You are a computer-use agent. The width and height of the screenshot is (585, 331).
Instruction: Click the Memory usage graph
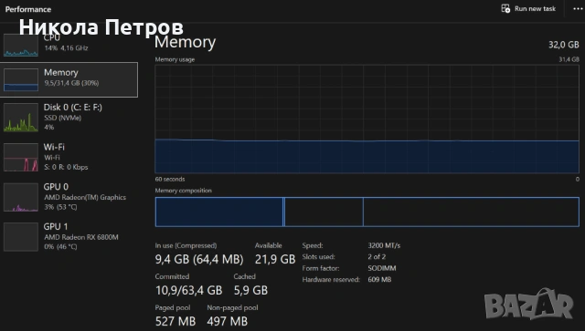tap(367, 119)
